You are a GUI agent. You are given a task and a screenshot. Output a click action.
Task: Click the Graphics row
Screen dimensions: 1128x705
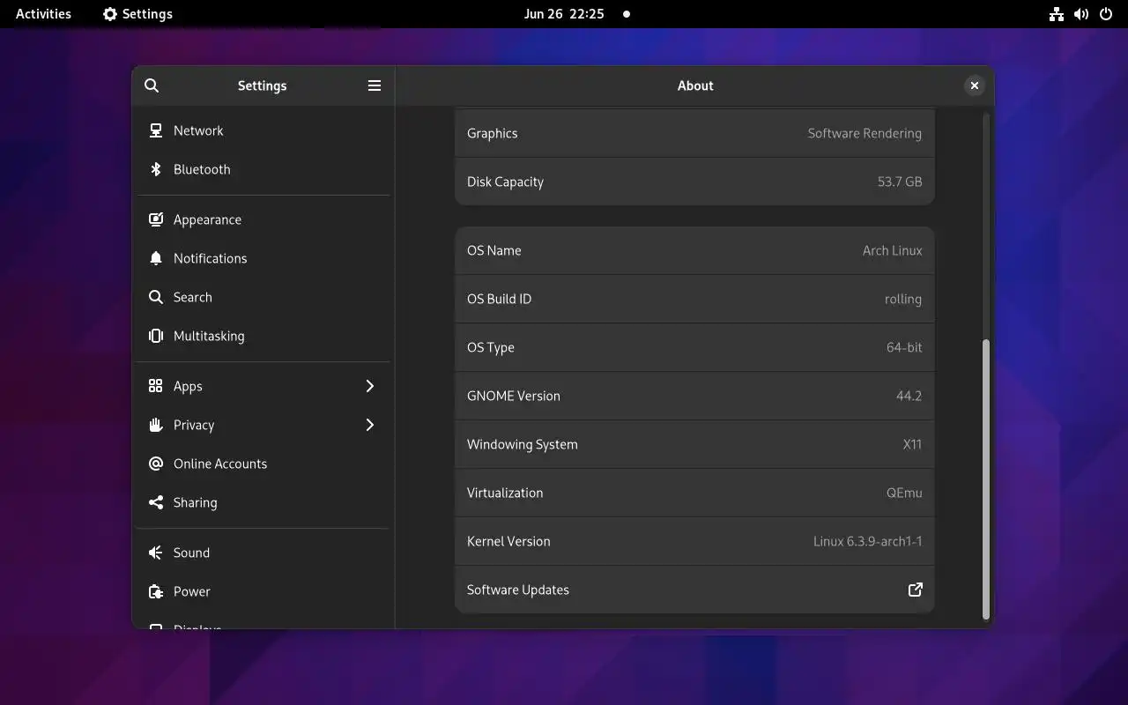point(694,133)
